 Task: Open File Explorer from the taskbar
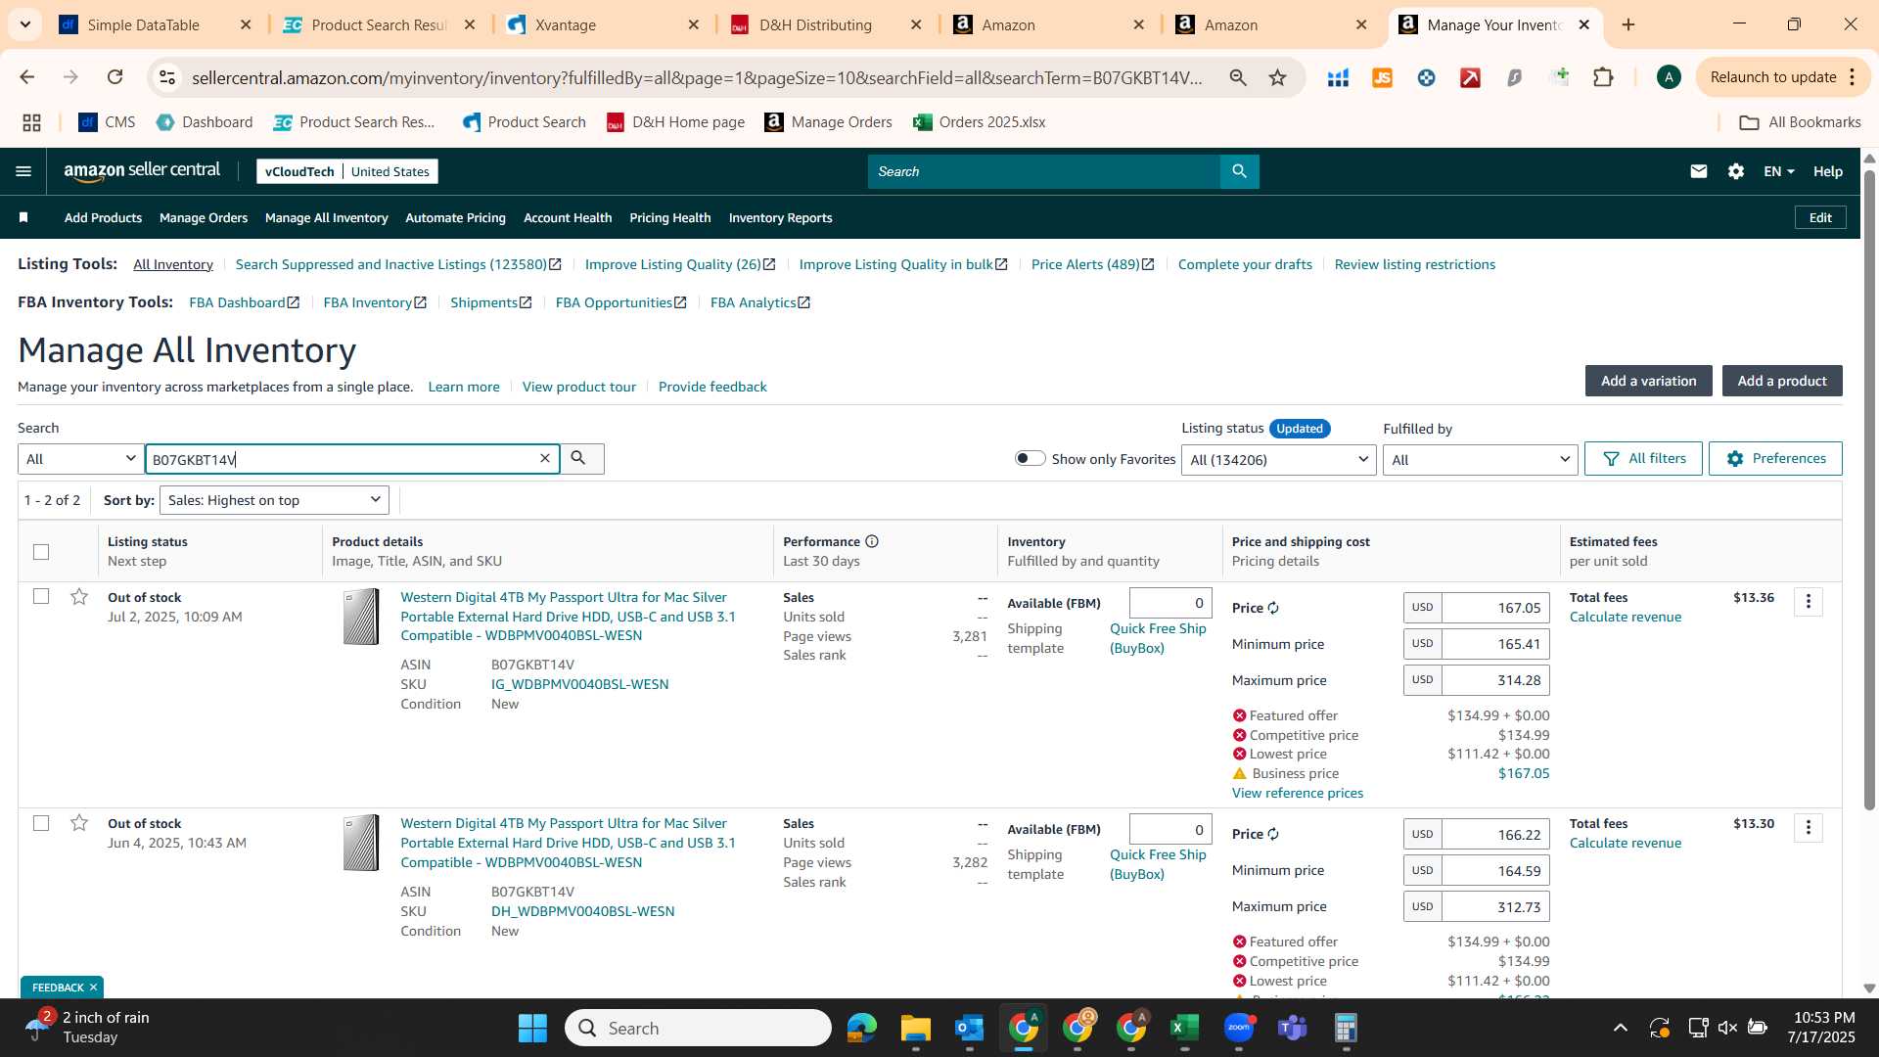[x=915, y=1028]
